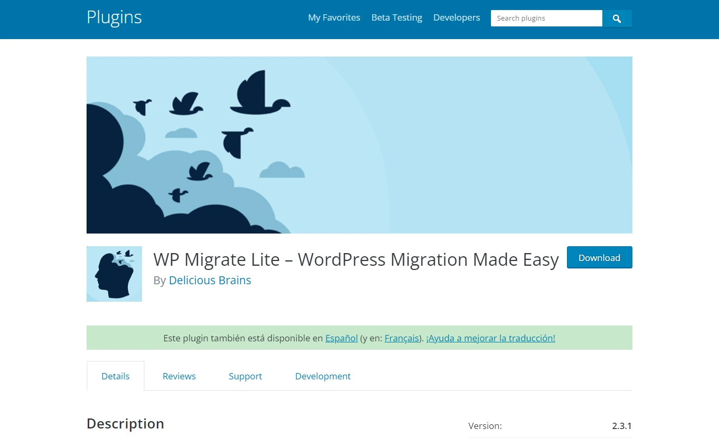
Task: Open the Developers menu item
Action: 456,17
